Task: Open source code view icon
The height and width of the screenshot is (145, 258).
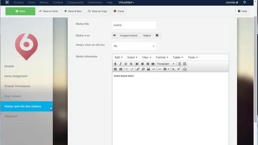Action: click(154, 69)
